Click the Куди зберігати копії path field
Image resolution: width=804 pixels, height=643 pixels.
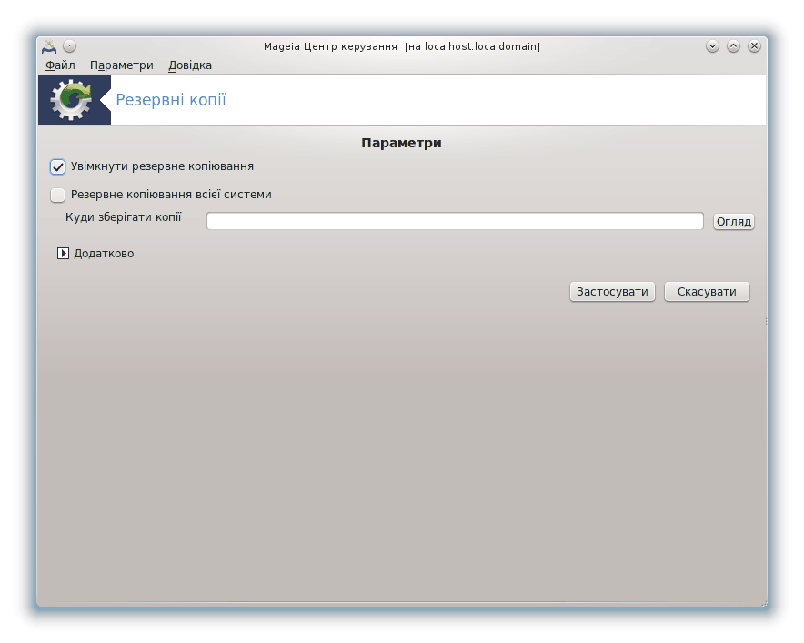(x=455, y=221)
